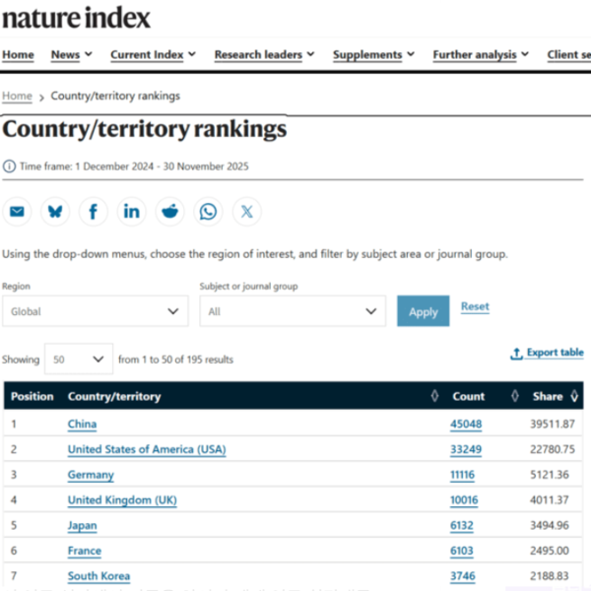Click the Position column header
Image resolution: width=591 pixels, height=591 pixels.
33,396
